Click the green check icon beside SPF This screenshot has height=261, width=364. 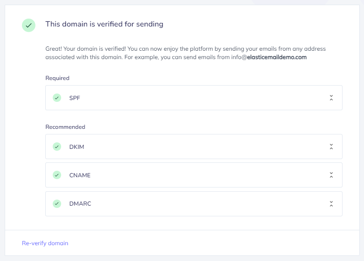coord(57,98)
